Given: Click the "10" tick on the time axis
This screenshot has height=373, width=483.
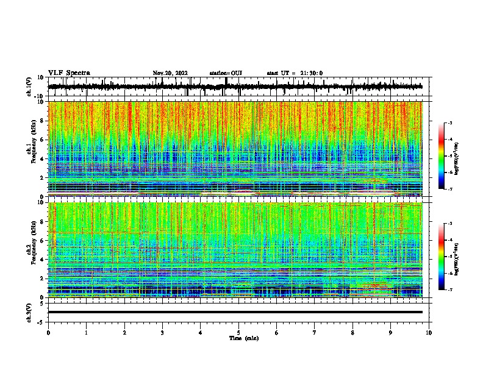Looking at the screenshot, I should (x=429, y=333).
